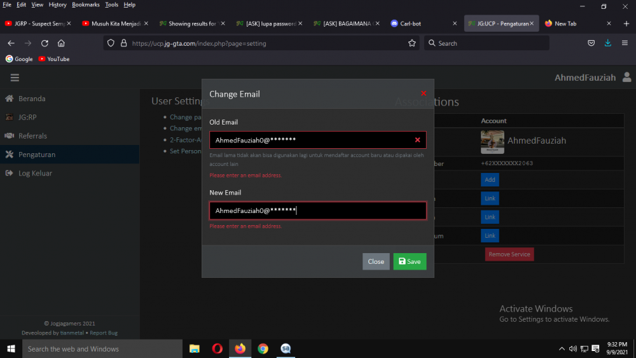The image size is (636, 358).
Task: Open volume control in system tray
Action: 573,348
